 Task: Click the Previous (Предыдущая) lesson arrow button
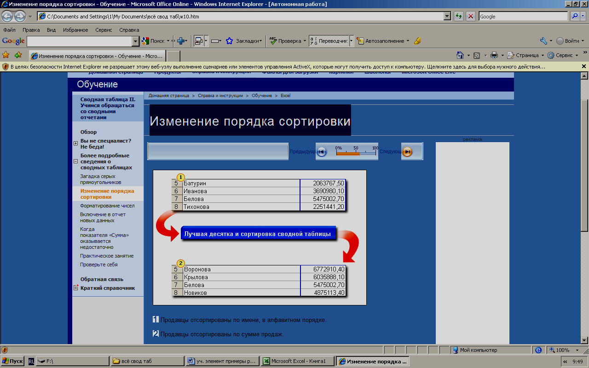click(322, 152)
